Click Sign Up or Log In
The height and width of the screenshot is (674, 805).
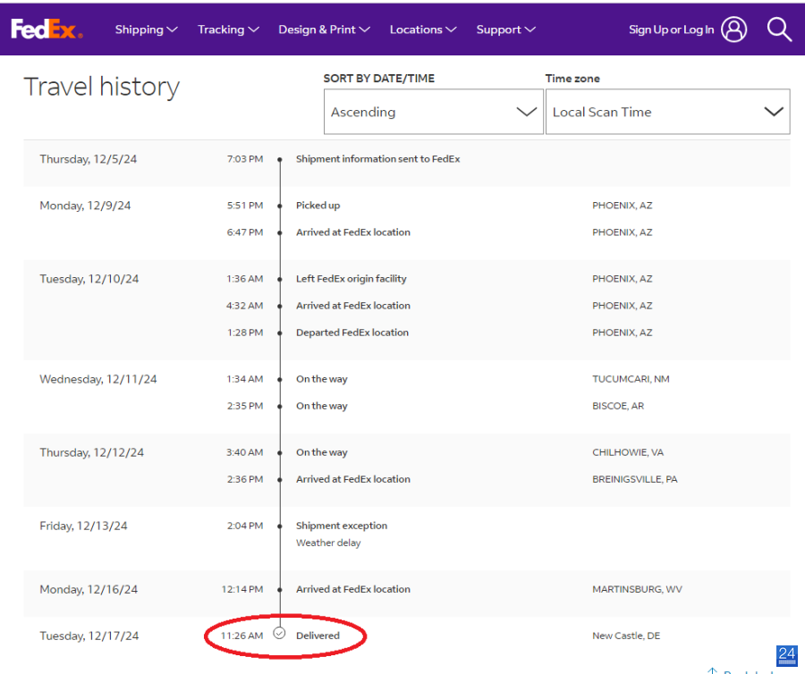(671, 29)
